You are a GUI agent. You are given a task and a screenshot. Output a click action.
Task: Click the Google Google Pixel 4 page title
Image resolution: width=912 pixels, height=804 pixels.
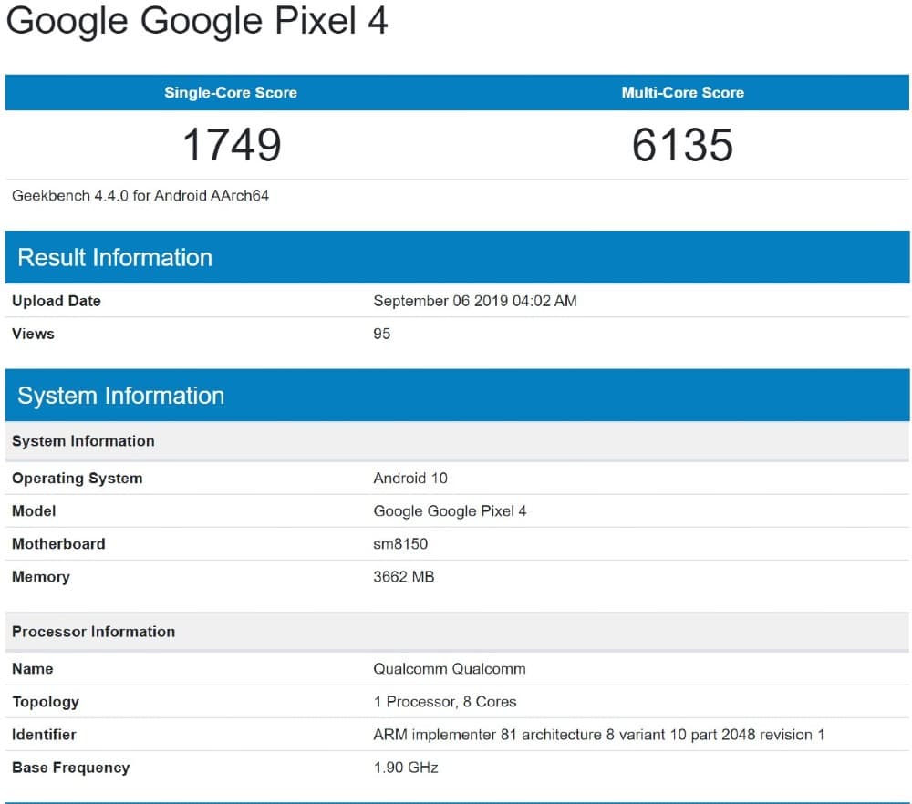(x=197, y=22)
